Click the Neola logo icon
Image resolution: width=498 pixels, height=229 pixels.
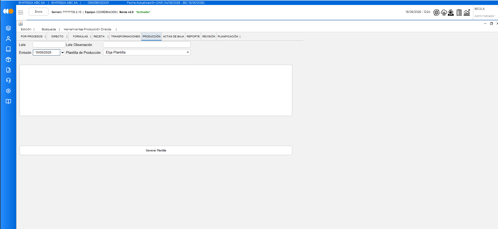point(8,11)
